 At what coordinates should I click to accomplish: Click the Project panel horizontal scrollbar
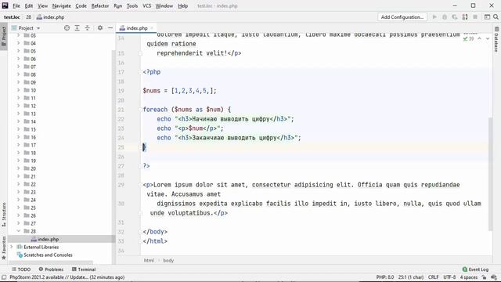click(50, 262)
